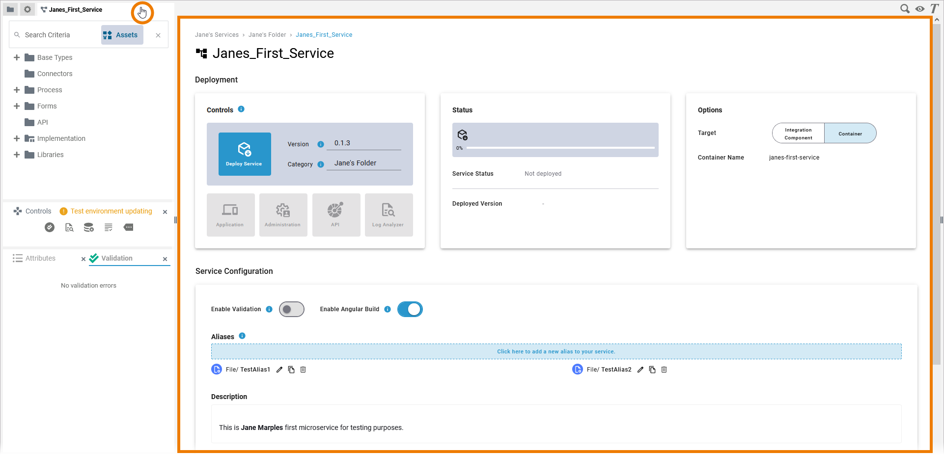The height and width of the screenshot is (455, 944).
Task: Click the Deploy Service button
Action: 244,154
